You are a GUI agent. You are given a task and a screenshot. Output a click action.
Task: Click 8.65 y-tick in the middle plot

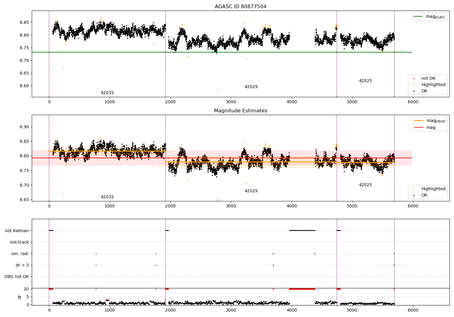point(25,200)
